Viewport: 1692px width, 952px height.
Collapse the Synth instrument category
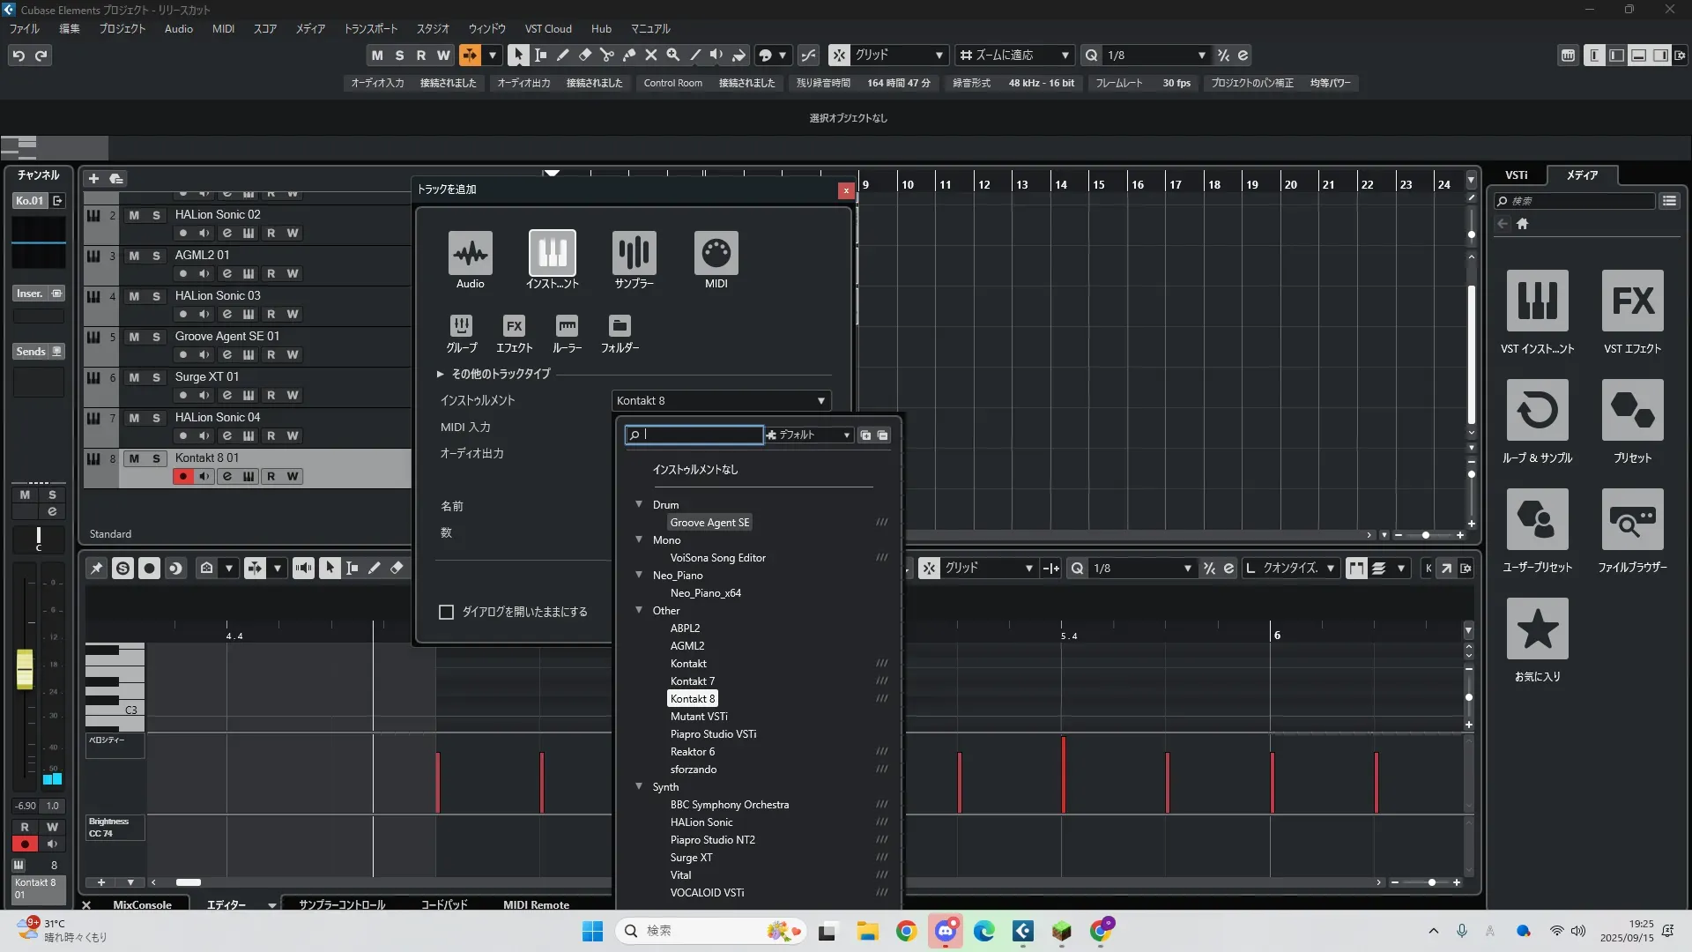click(639, 786)
